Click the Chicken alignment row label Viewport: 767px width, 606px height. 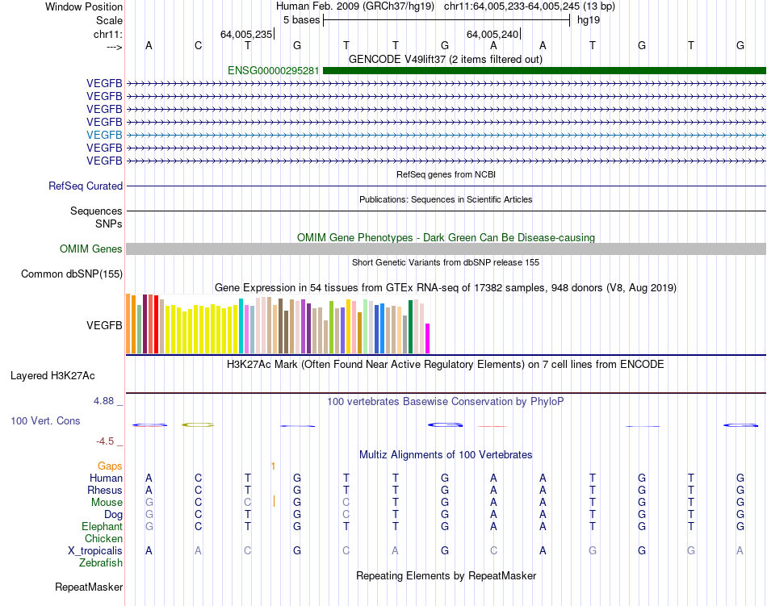103,538
